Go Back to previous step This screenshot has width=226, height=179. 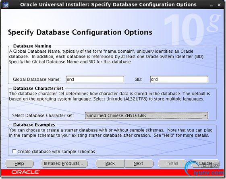pos(110,163)
